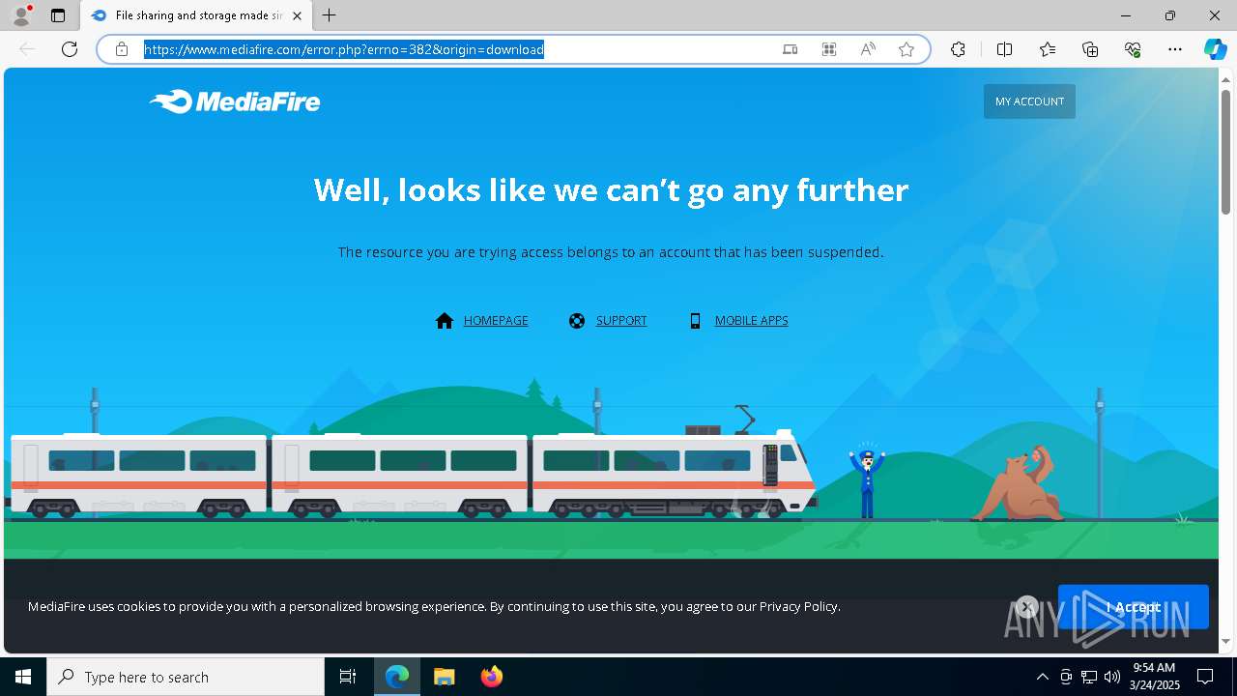
Task: Accept the cookie notice
Action: pos(1133,607)
